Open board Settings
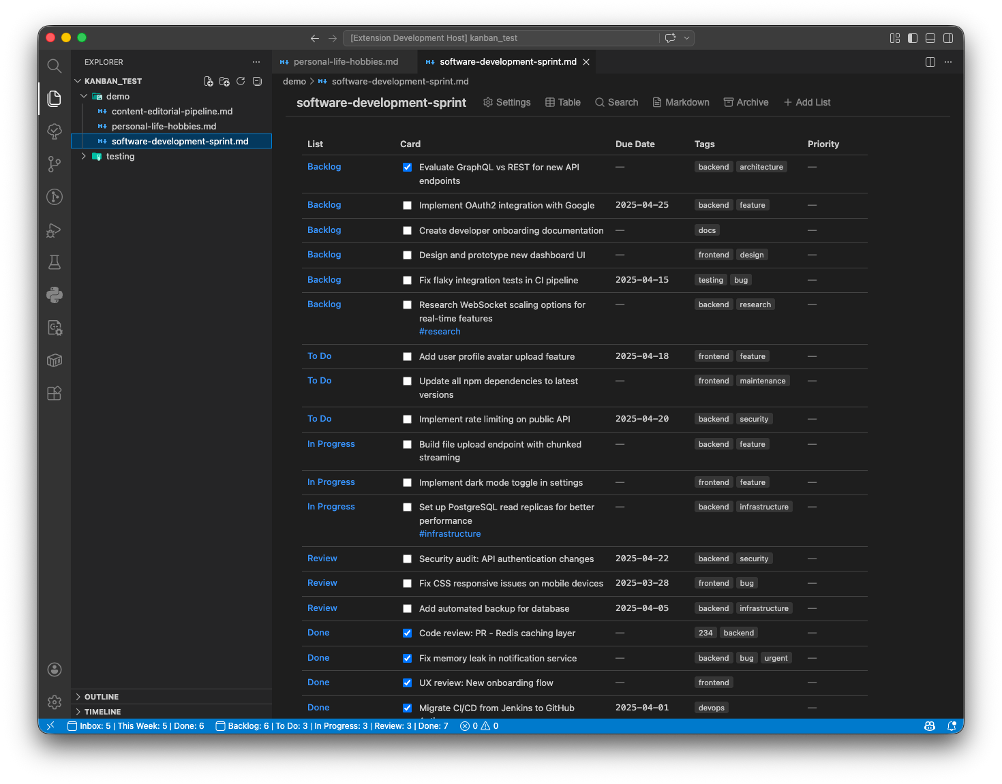The height and width of the screenshot is (784, 1002). pyautogui.click(x=506, y=102)
